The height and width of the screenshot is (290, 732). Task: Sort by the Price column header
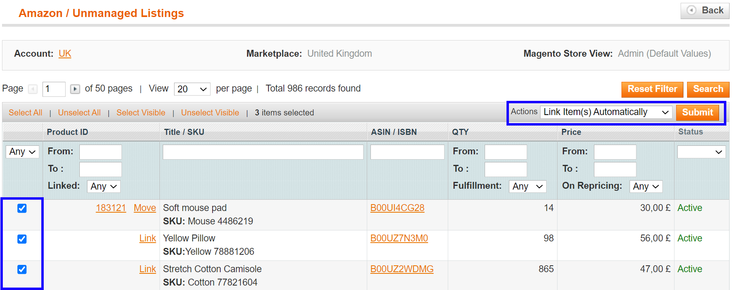(x=571, y=132)
